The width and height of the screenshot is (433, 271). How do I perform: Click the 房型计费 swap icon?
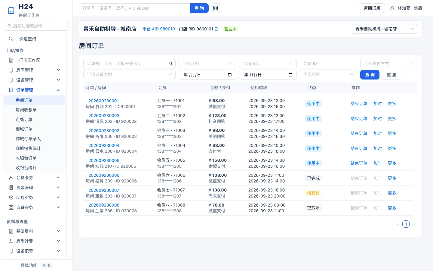11,241
